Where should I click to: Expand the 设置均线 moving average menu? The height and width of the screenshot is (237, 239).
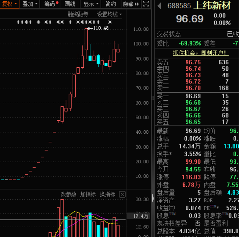pos(109,14)
